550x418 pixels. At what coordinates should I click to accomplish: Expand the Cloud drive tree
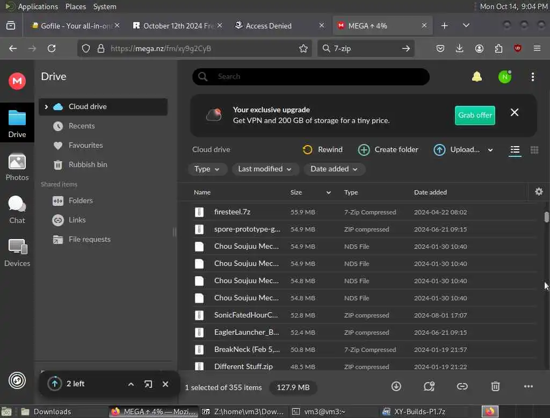point(46,107)
